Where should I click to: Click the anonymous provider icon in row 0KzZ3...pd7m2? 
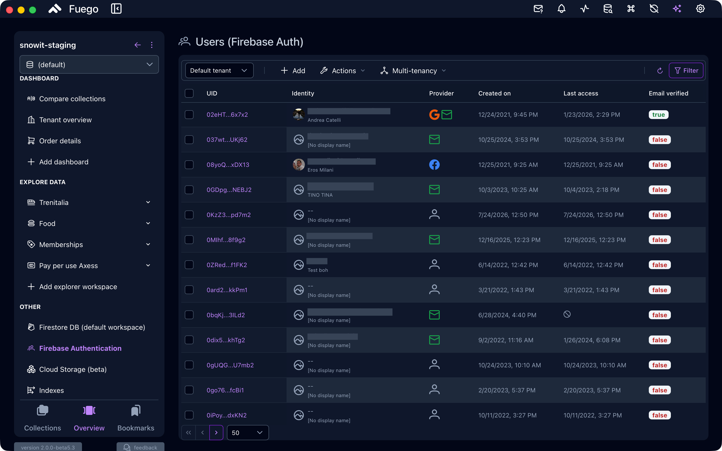click(434, 215)
